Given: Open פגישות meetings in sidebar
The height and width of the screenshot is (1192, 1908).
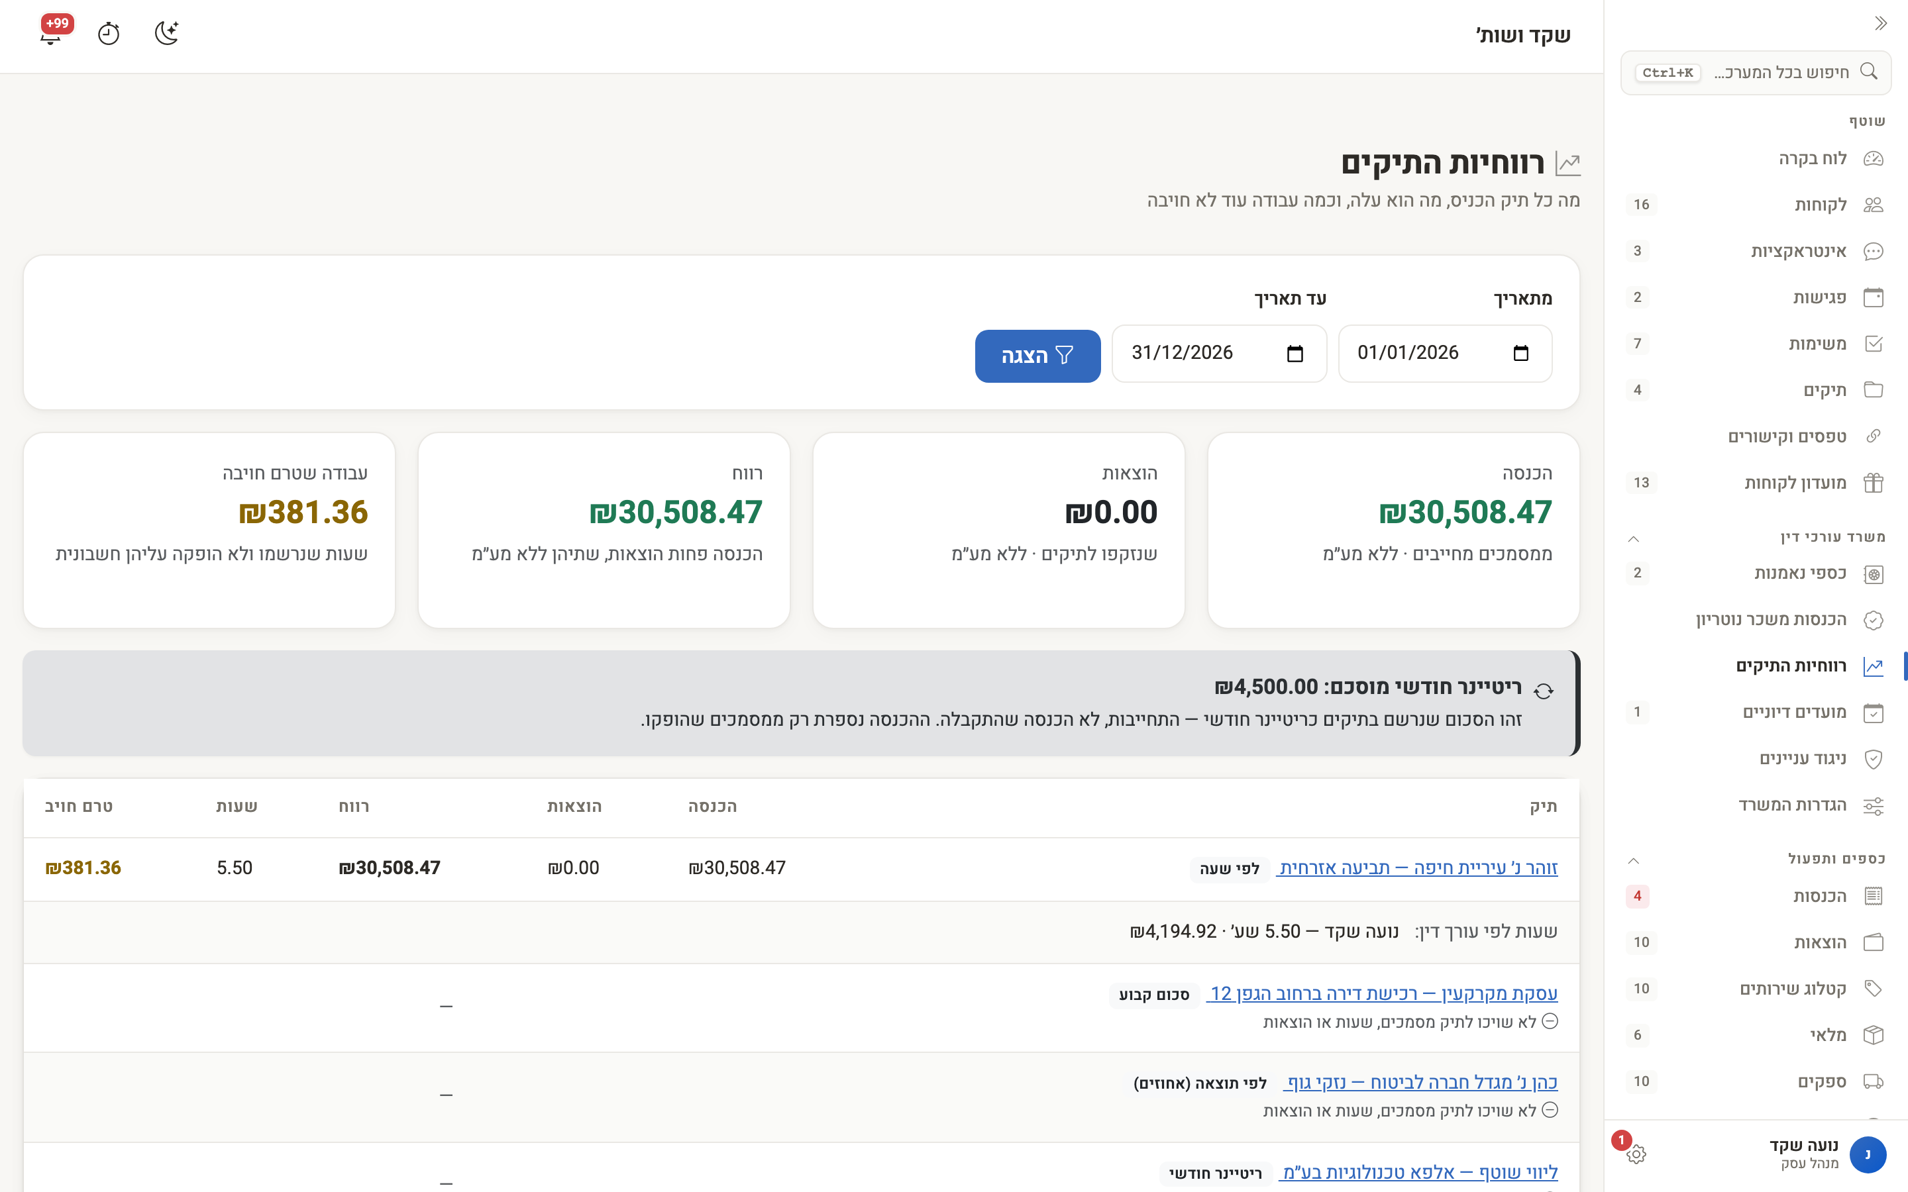Looking at the screenshot, I should 1755,297.
